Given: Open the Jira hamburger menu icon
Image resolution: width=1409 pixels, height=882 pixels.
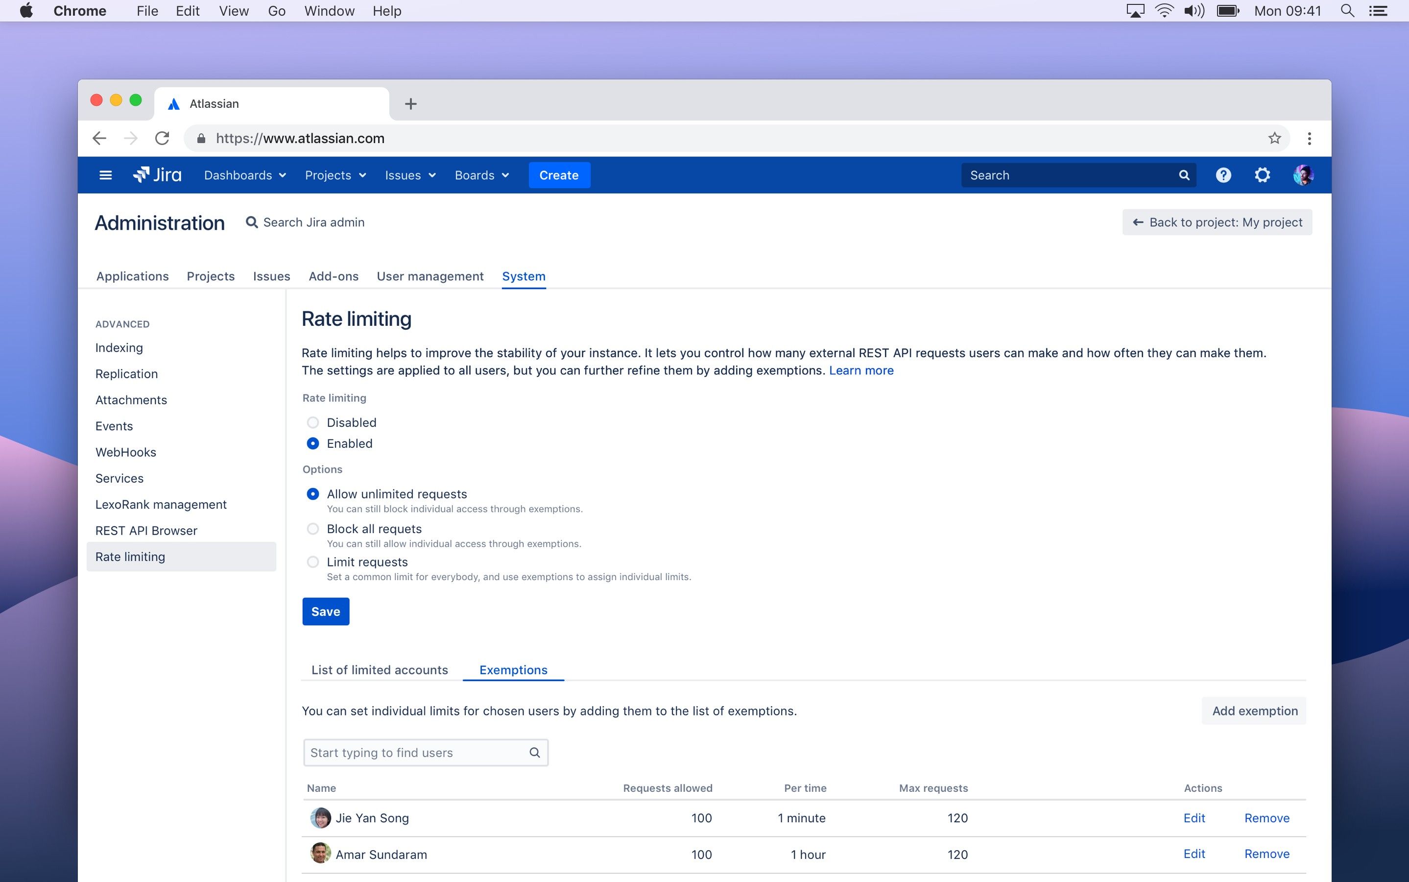Looking at the screenshot, I should pos(105,175).
